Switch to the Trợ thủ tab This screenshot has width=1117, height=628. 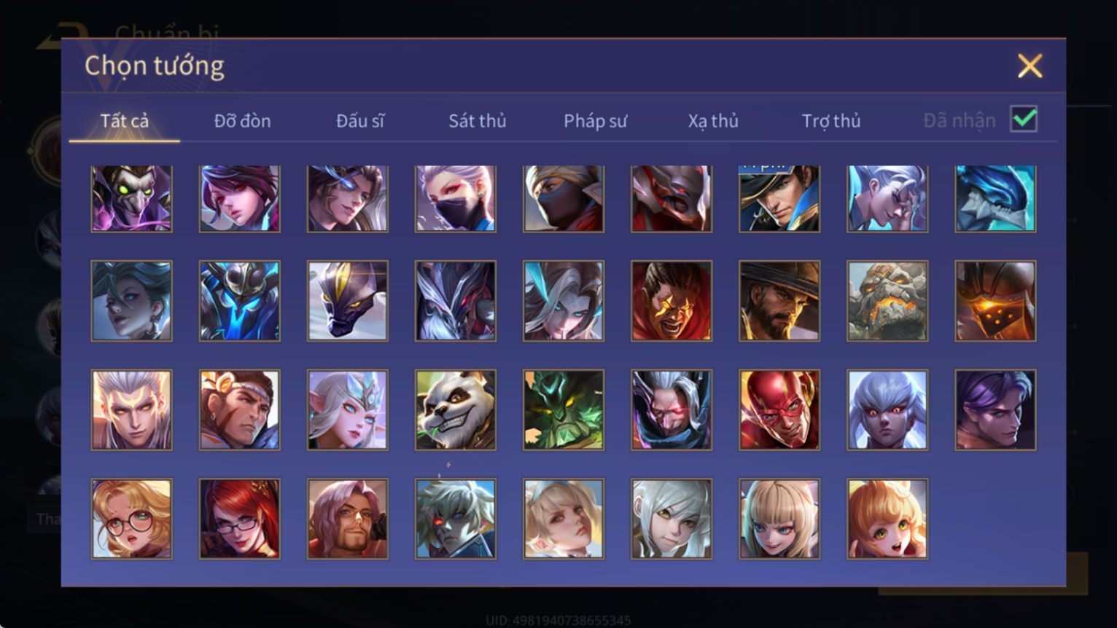[831, 121]
